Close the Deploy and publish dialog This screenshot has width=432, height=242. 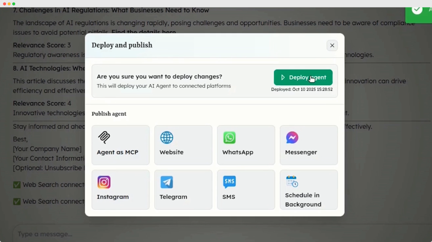coord(332,45)
